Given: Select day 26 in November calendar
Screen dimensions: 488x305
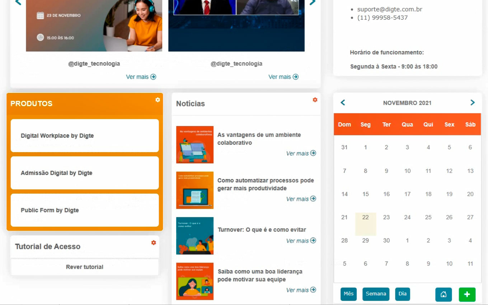Looking at the screenshot, I should 449,217.
